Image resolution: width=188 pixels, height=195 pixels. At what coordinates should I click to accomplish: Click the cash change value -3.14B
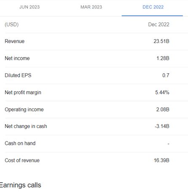(x=162, y=126)
